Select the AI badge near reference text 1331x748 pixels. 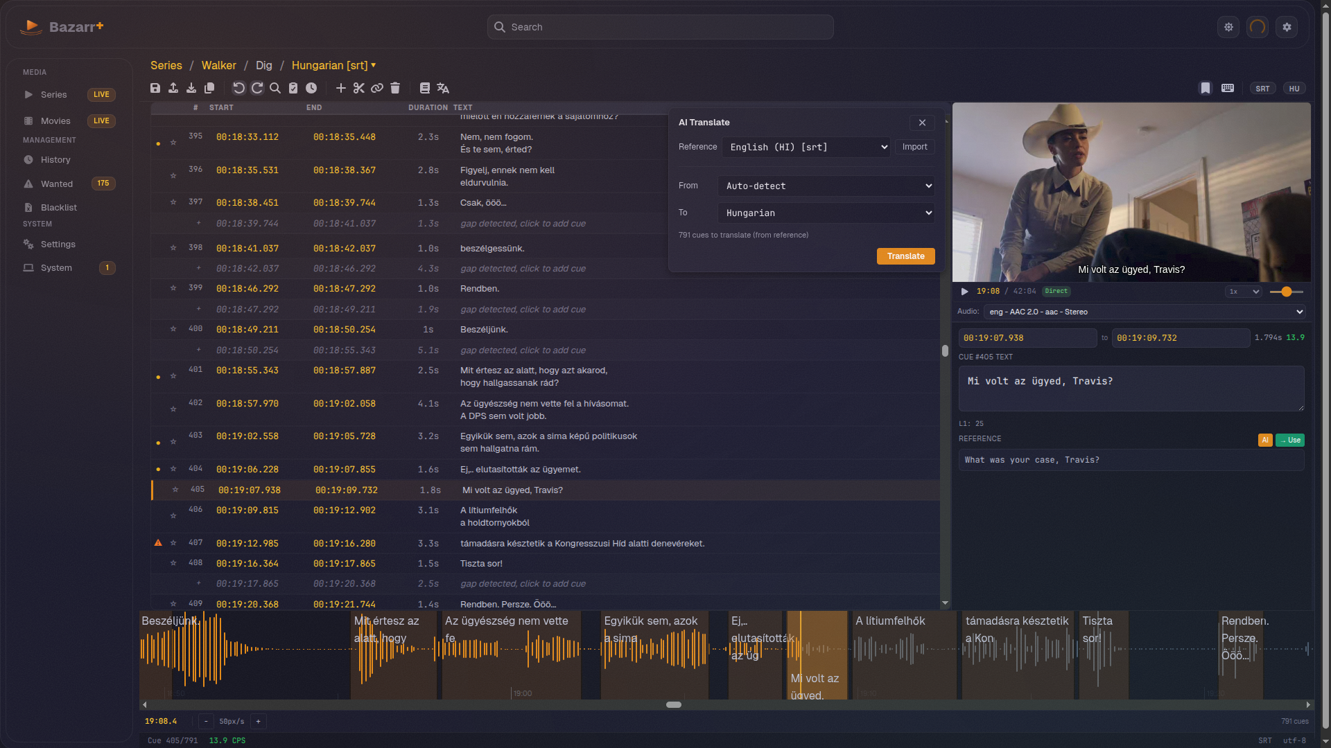click(1264, 440)
